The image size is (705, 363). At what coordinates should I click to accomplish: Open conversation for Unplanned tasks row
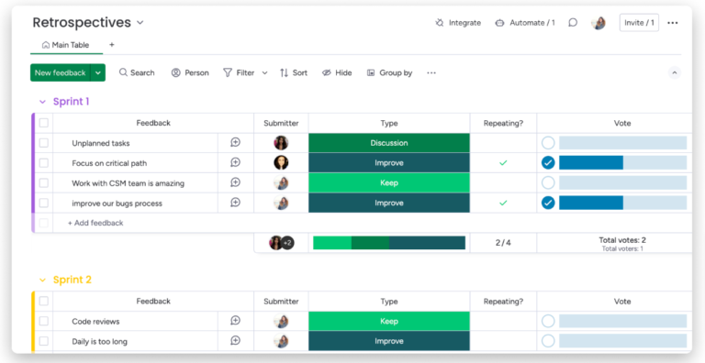point(235,142)
